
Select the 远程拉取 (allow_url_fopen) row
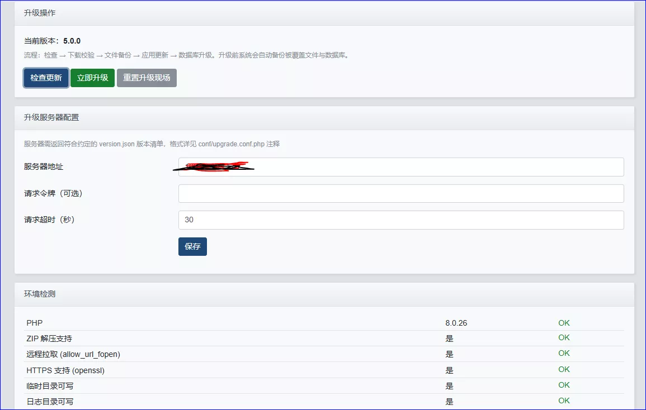324,354
